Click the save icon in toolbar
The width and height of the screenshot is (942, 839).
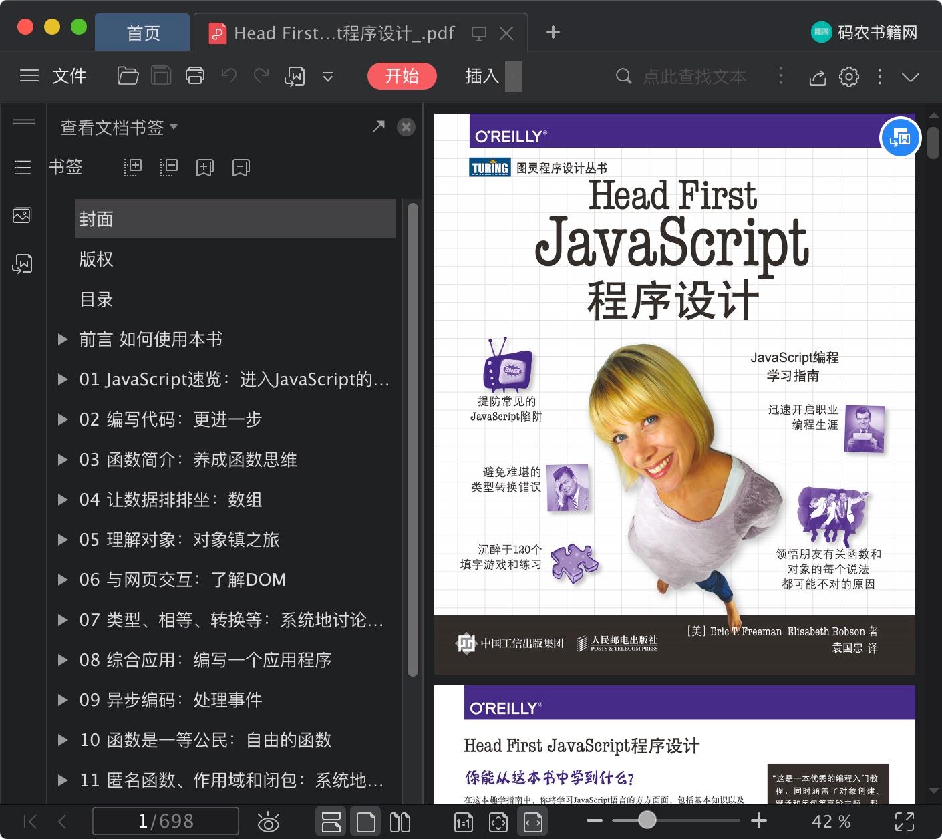click(161, 76)
